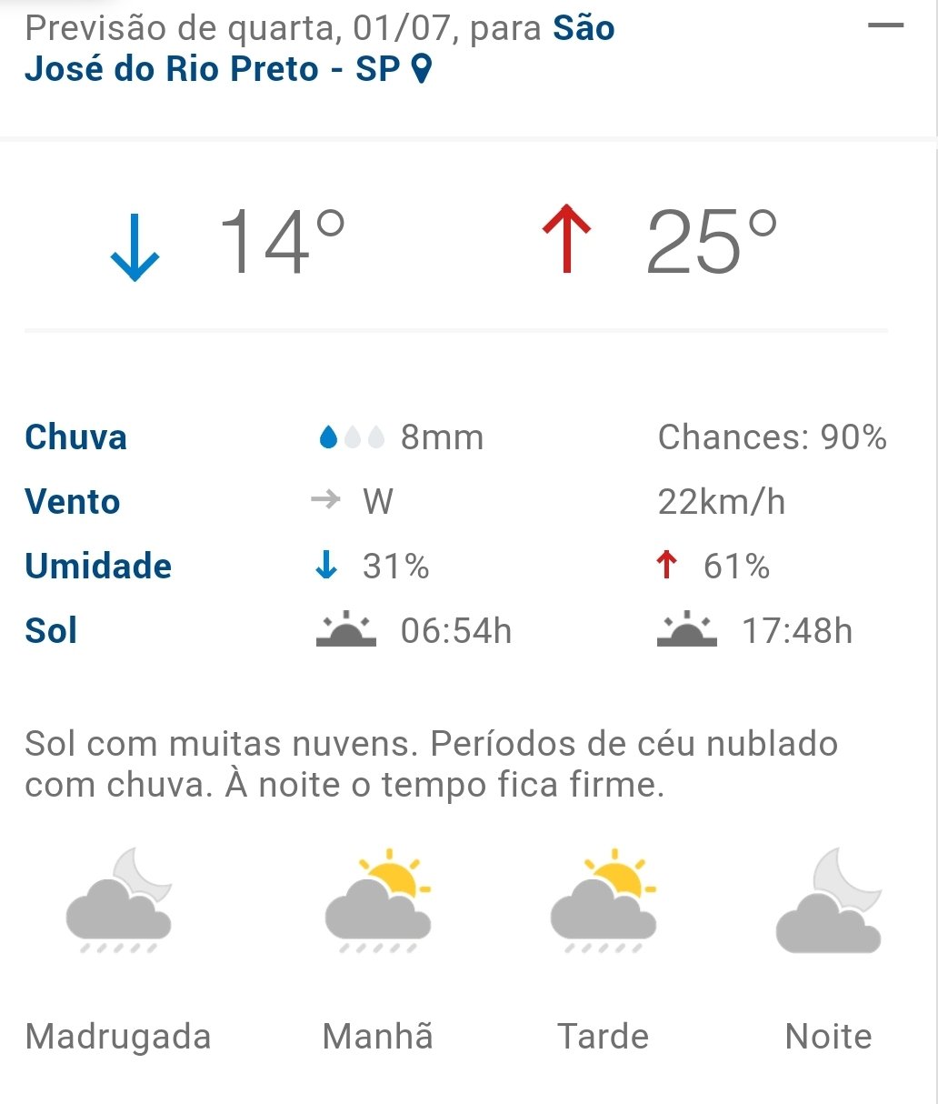Click the location pin icon
Viewport: 938px width, 1104px height.
[x=421, y=69]
